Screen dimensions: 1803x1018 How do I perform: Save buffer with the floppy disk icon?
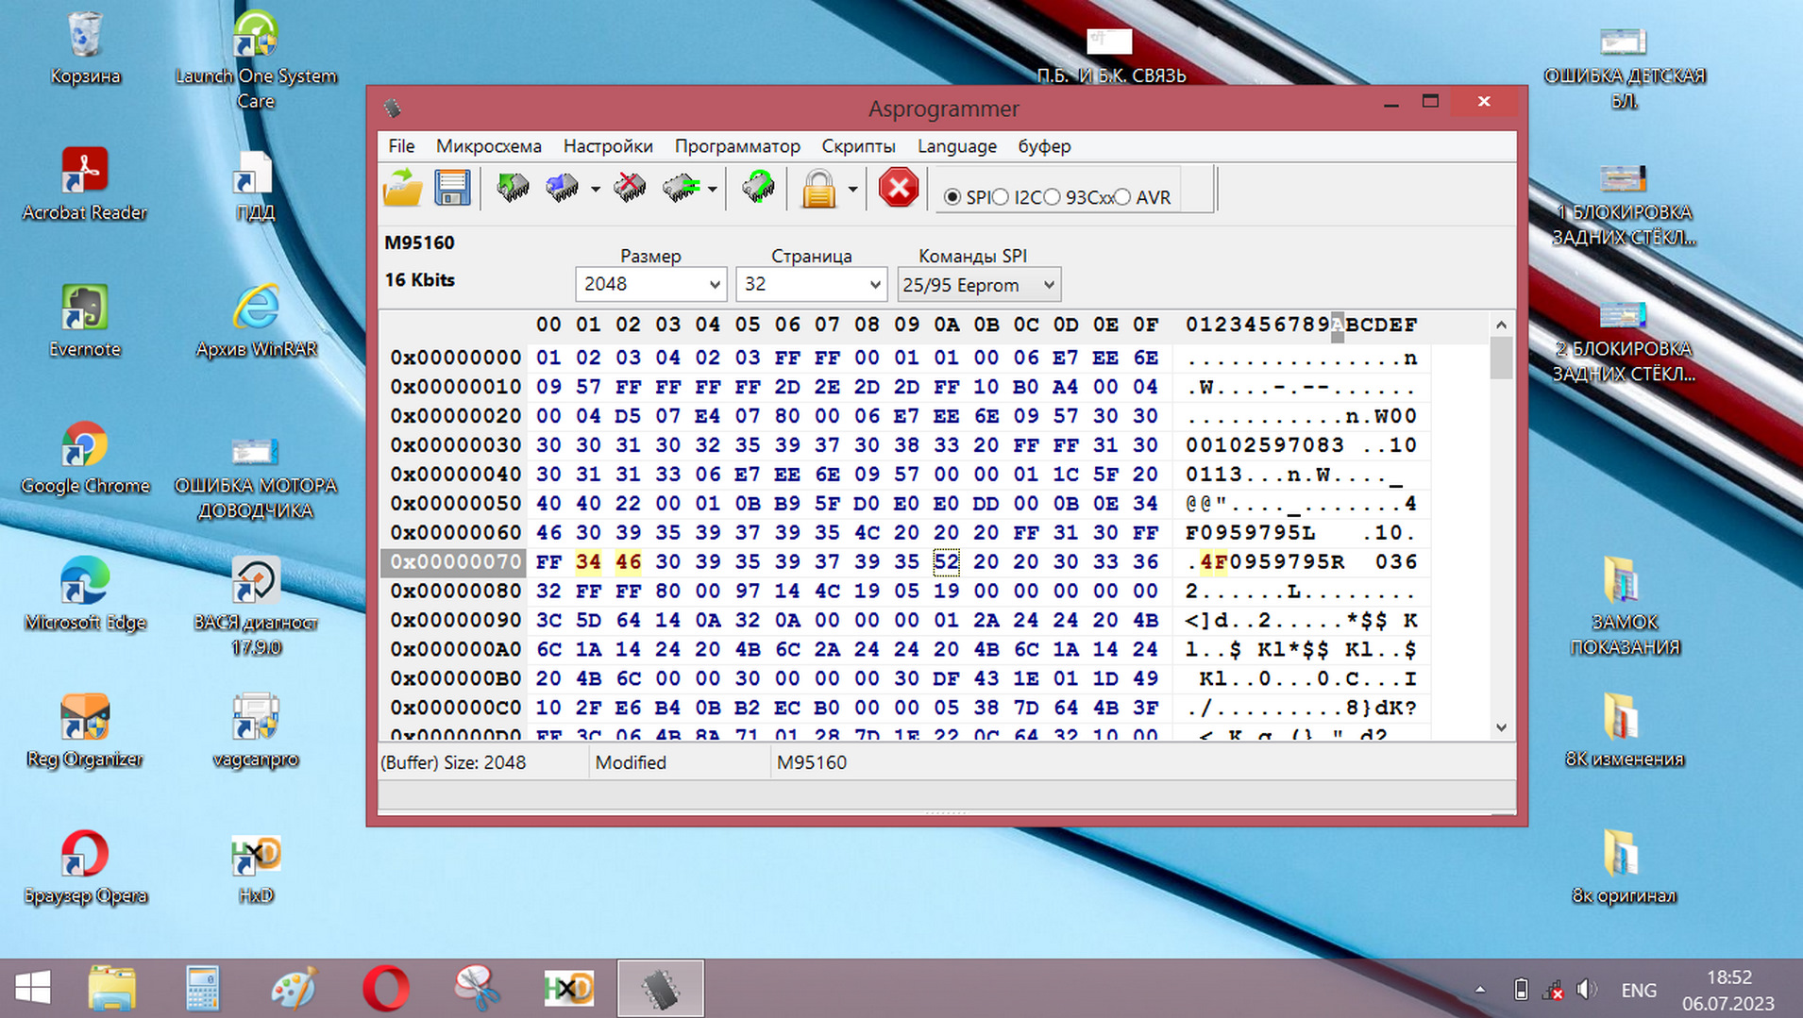coord(452,188)
